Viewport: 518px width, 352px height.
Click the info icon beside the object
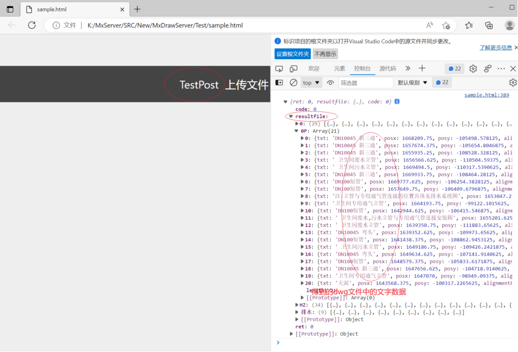click(397, 101)
